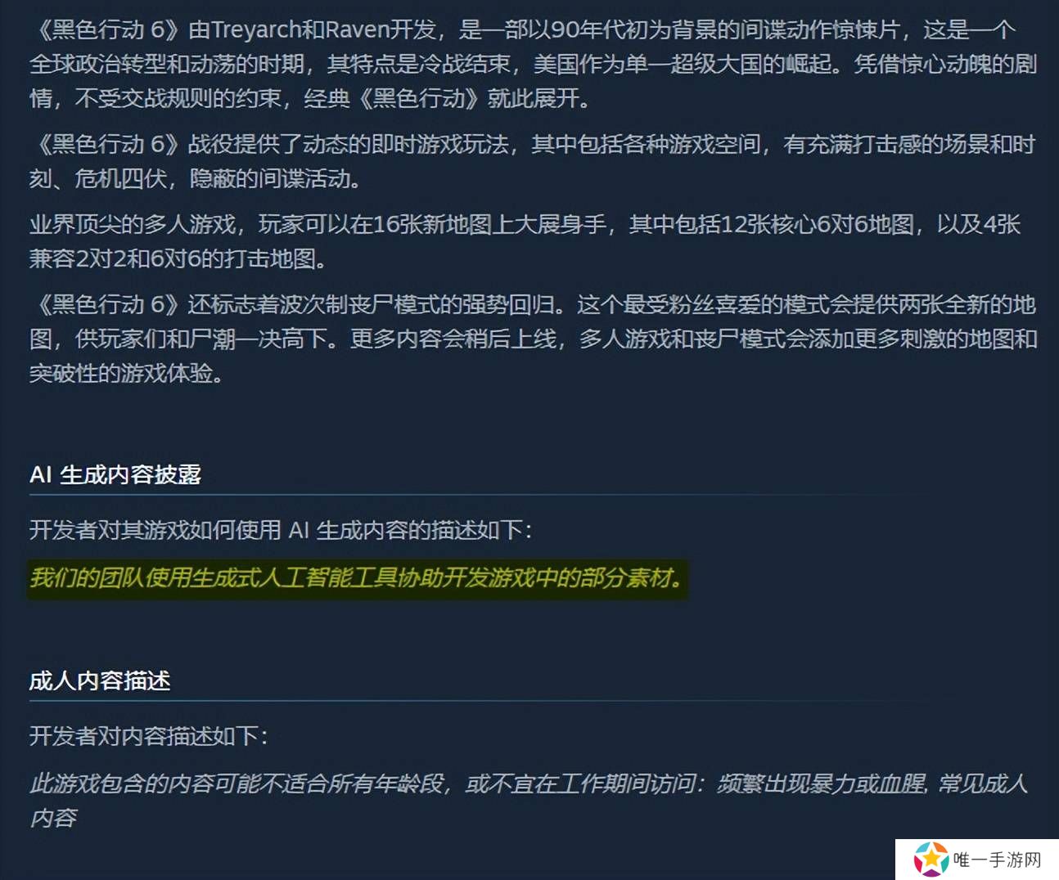This screenshot has height=880, width=1059.
Task: Click the word Raven in first paragraph
Action: point(357,30)
